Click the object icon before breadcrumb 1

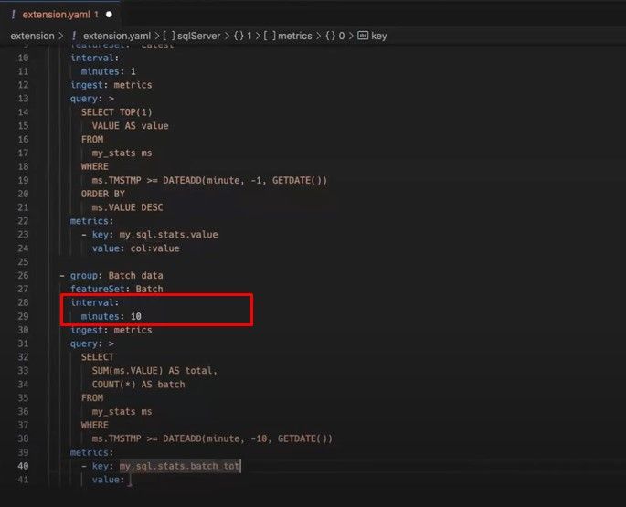239,36
